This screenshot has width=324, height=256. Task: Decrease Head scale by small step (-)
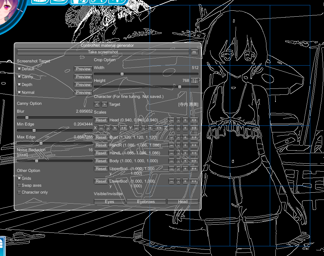(x=178, y=120)
